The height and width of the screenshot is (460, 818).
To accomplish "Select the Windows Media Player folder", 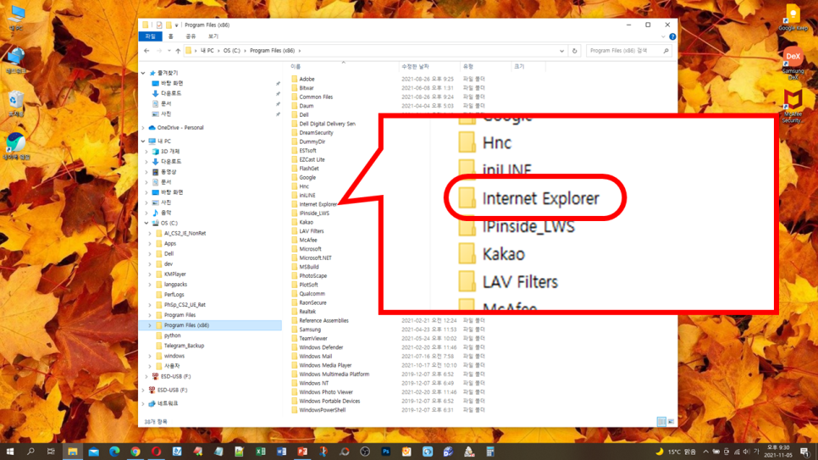I will coord(325,365).
